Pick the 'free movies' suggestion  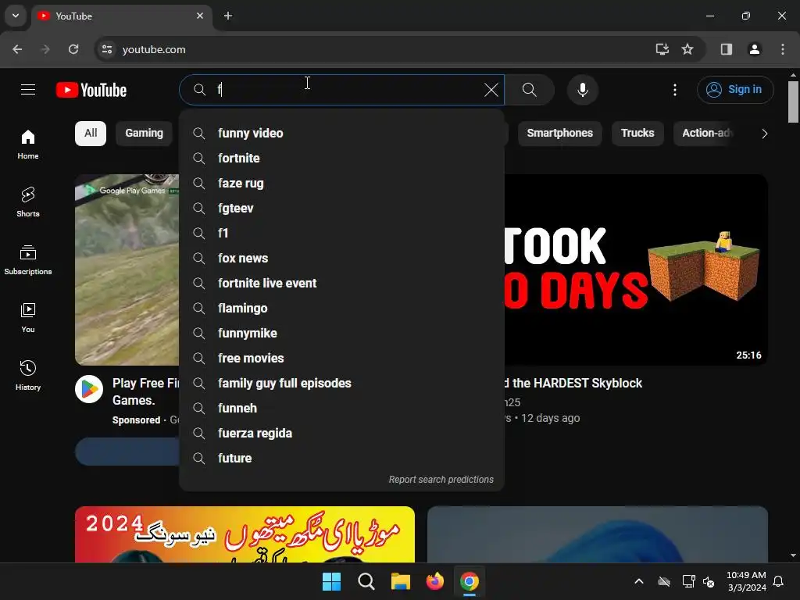point(341,358)
